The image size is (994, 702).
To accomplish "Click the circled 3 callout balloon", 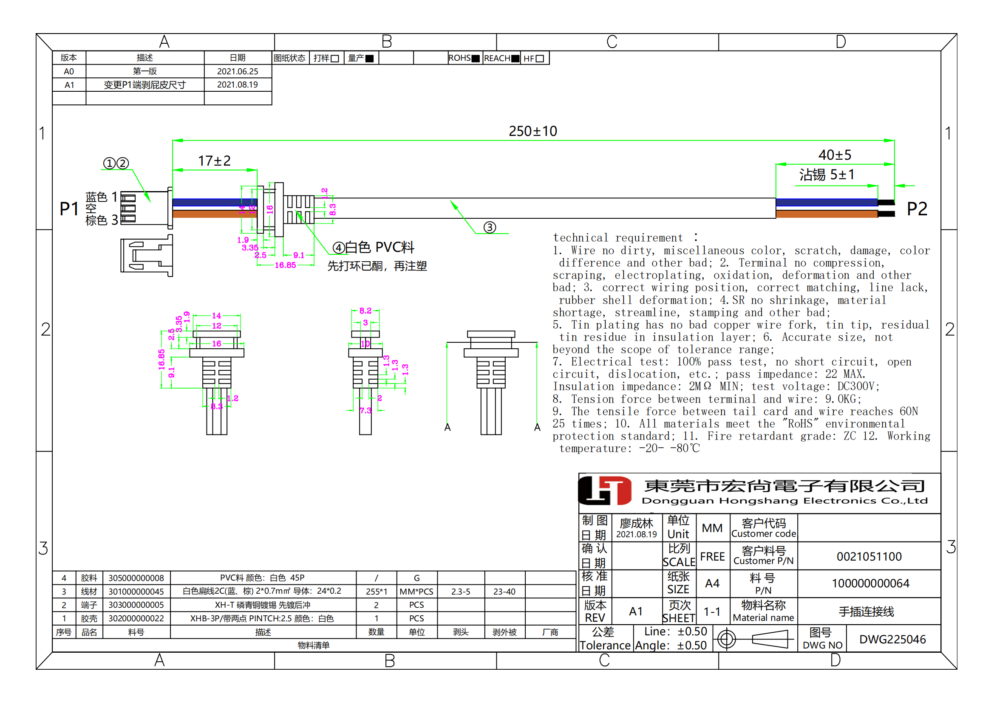I will [x=490, y=228].
